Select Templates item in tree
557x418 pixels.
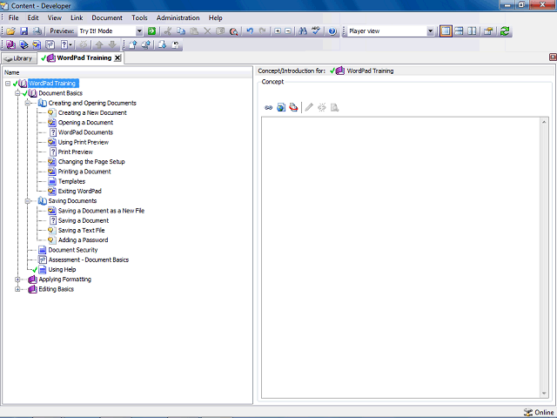(x=71, y=181)
